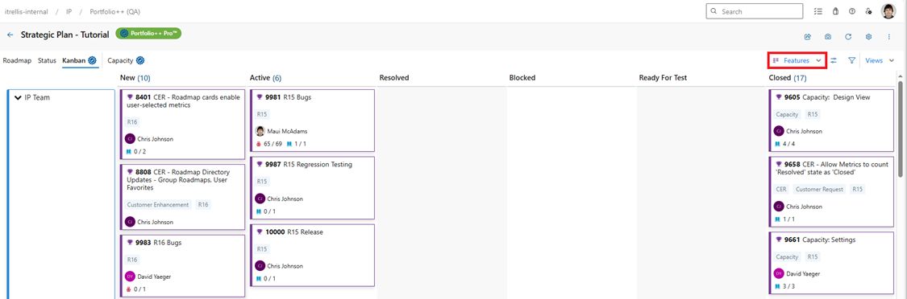Click the blue badge icon next to Kanban
This screenshot has height=299, width=907.
pos(92,60)
